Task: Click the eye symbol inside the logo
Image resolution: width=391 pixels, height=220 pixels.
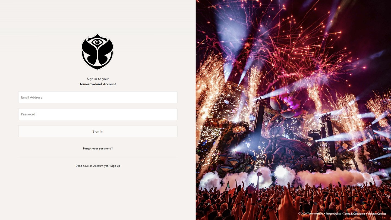Action: [97, 42]
